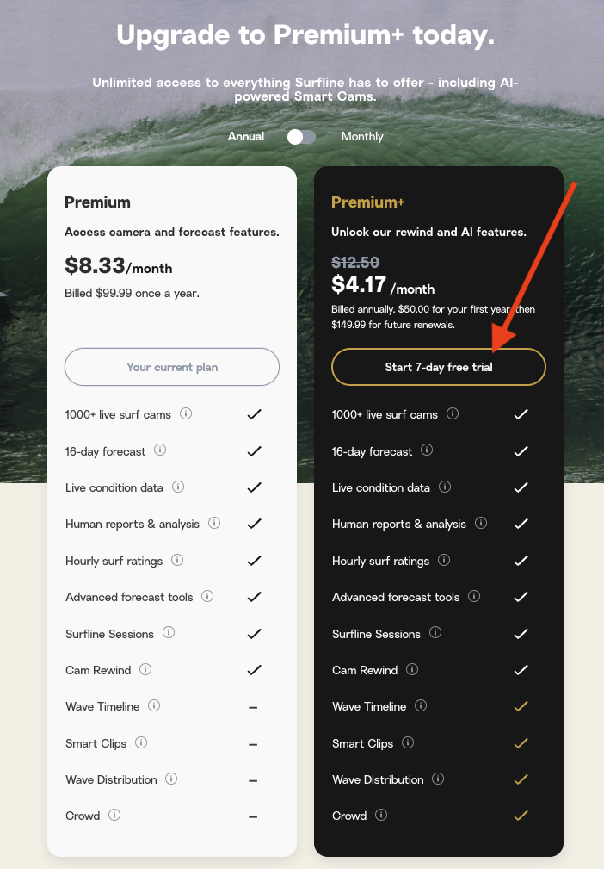
Task: Show info for Premium+ Smart Clips
Action: (x=408, y=742)
